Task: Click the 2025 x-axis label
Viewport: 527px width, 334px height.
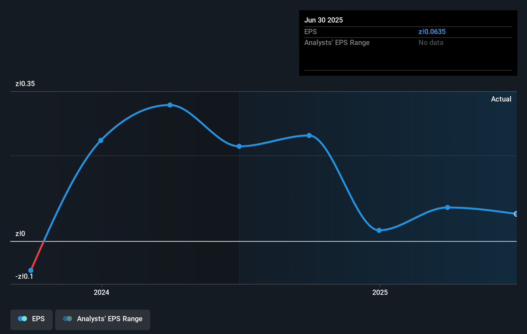Action: pos(380,292)
